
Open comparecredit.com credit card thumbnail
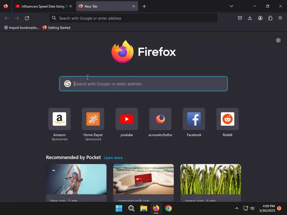143,179
